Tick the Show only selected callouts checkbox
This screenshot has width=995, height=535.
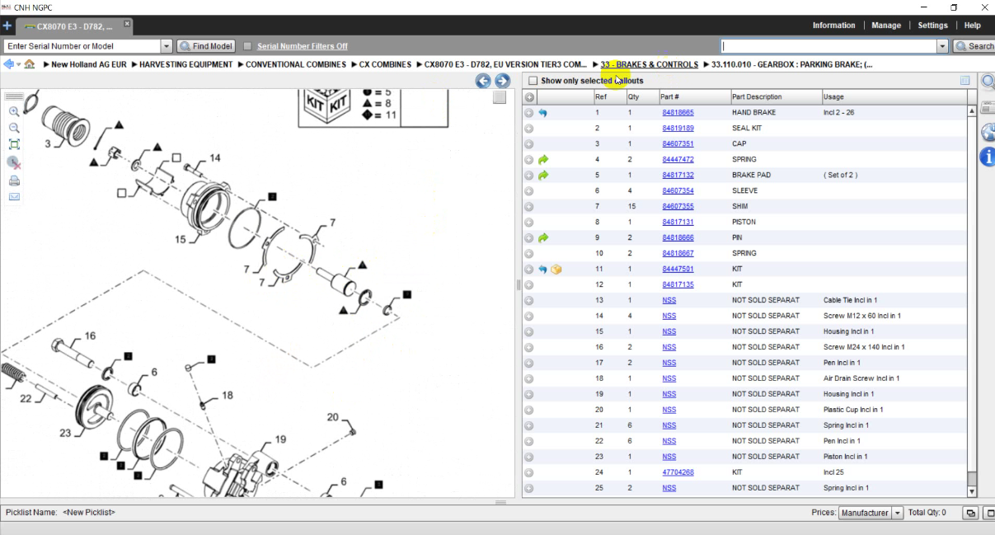tap(533, 81)
